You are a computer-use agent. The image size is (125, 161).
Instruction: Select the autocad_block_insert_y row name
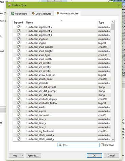(x=41, y=139)
